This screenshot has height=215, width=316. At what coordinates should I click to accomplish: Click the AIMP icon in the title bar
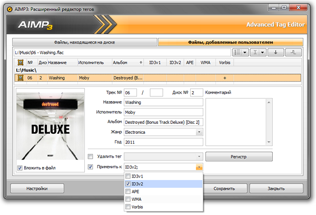[x=9, y=9]
